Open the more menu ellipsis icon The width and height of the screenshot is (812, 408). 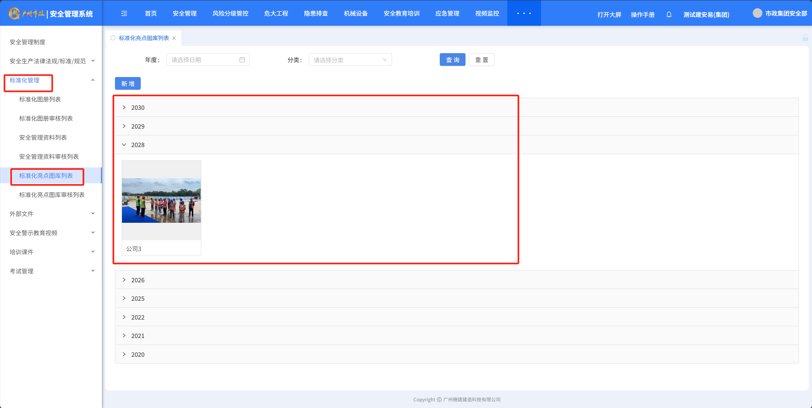pyautogui.click(x=524, y=13)
